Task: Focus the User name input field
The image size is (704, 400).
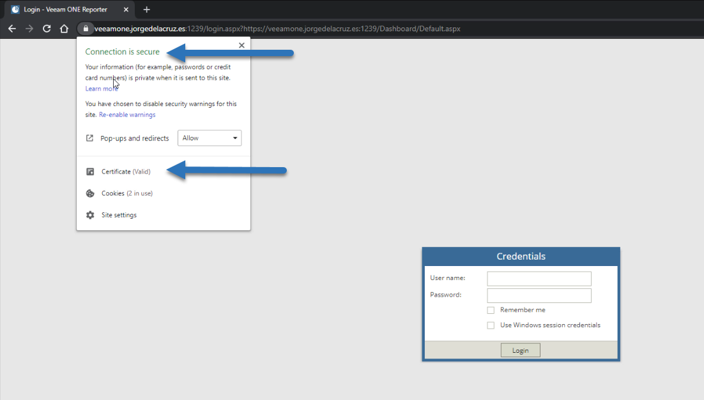Action: pyautogui.click(x=539, y=279)
